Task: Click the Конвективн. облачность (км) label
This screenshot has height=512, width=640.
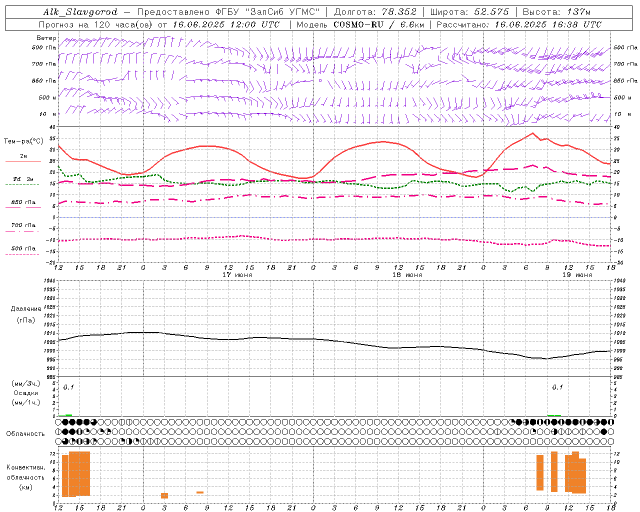Action: [25, 477]
